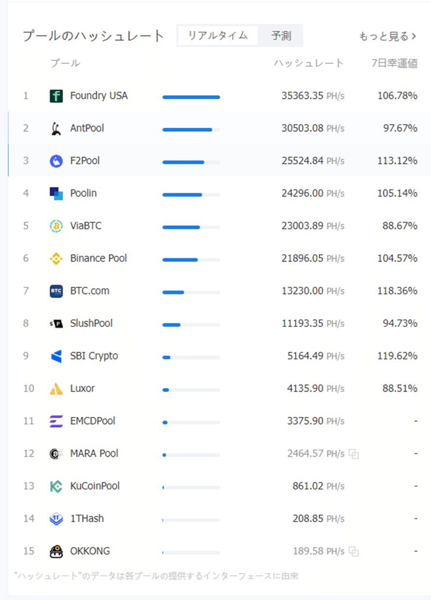The height and width of the screenshot is (600, 431).
Task: Click the AntPool logo icon
Action: tap(56, 129)
